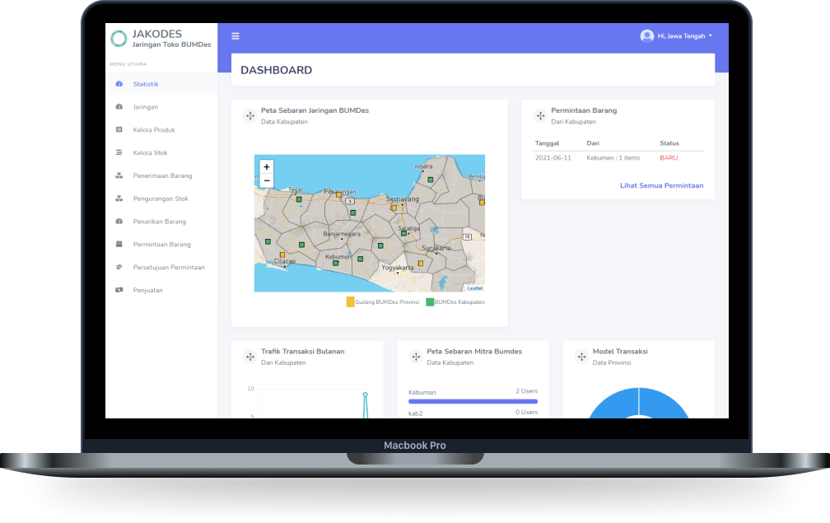Click move icon on Peta Sebaran Jaringan card
830x523 pixels.
tap(249, 115)
